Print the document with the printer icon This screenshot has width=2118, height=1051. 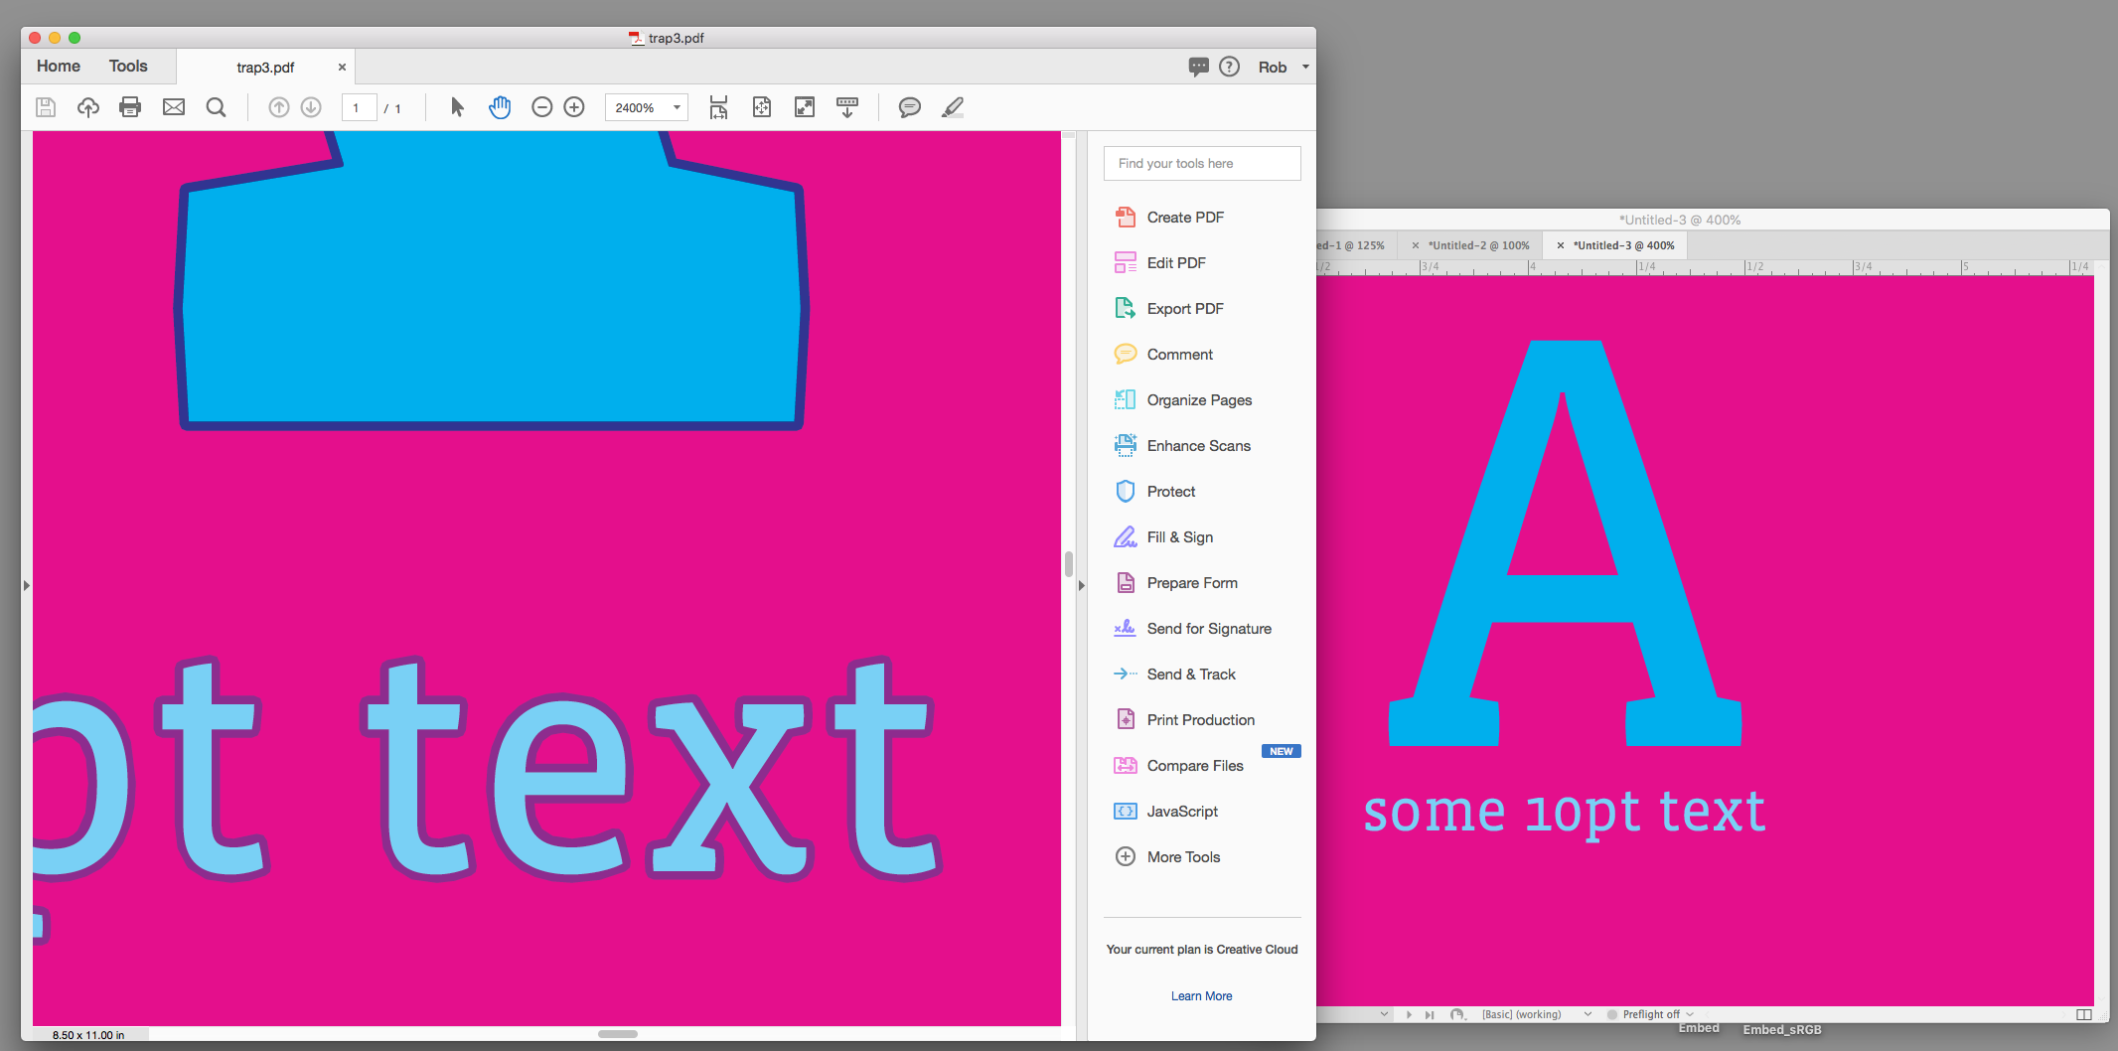coord(130,107)
